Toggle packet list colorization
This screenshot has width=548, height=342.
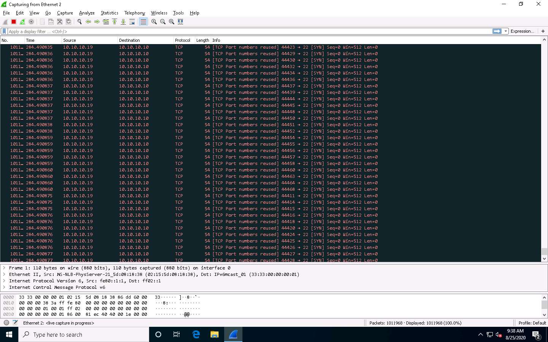click(x=143, y=22)
